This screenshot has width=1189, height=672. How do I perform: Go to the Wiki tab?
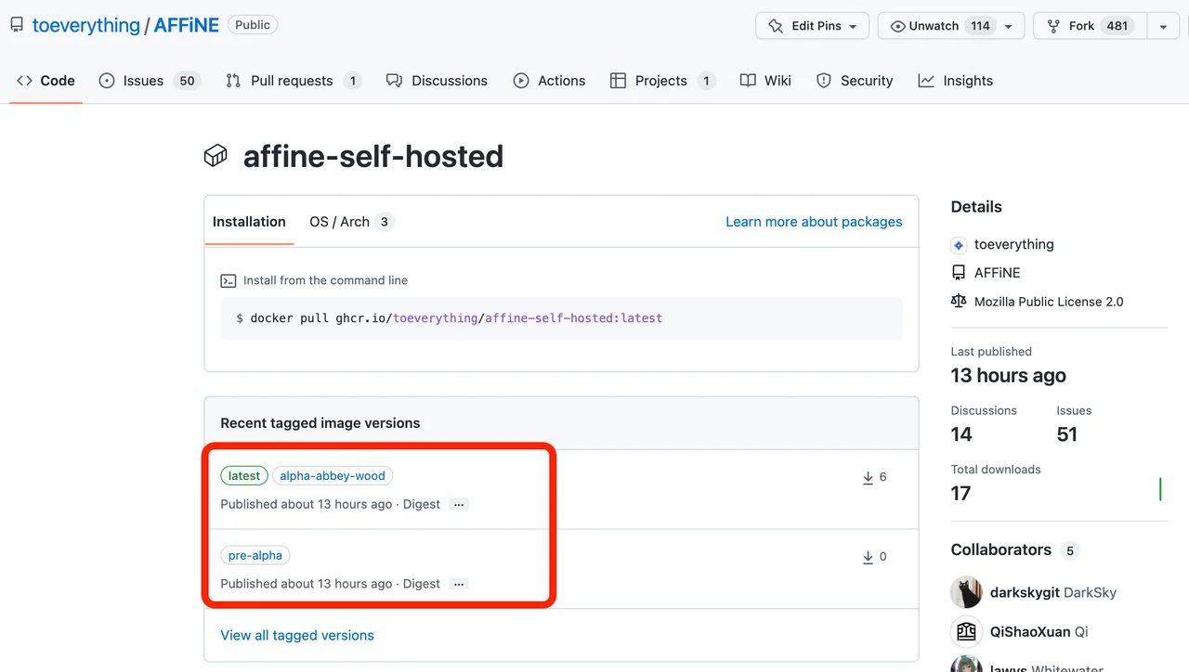click(x=765, y=81)
